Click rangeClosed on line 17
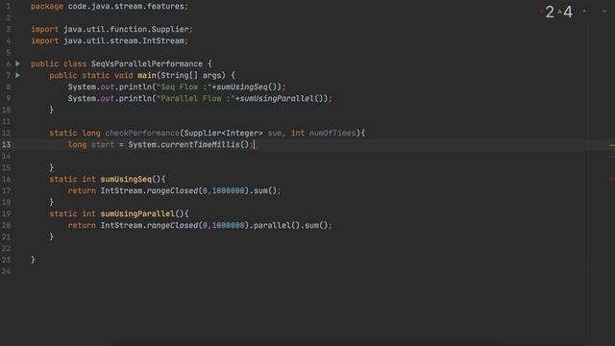This screenshot has width=615, height=346. tap(172, 190)
